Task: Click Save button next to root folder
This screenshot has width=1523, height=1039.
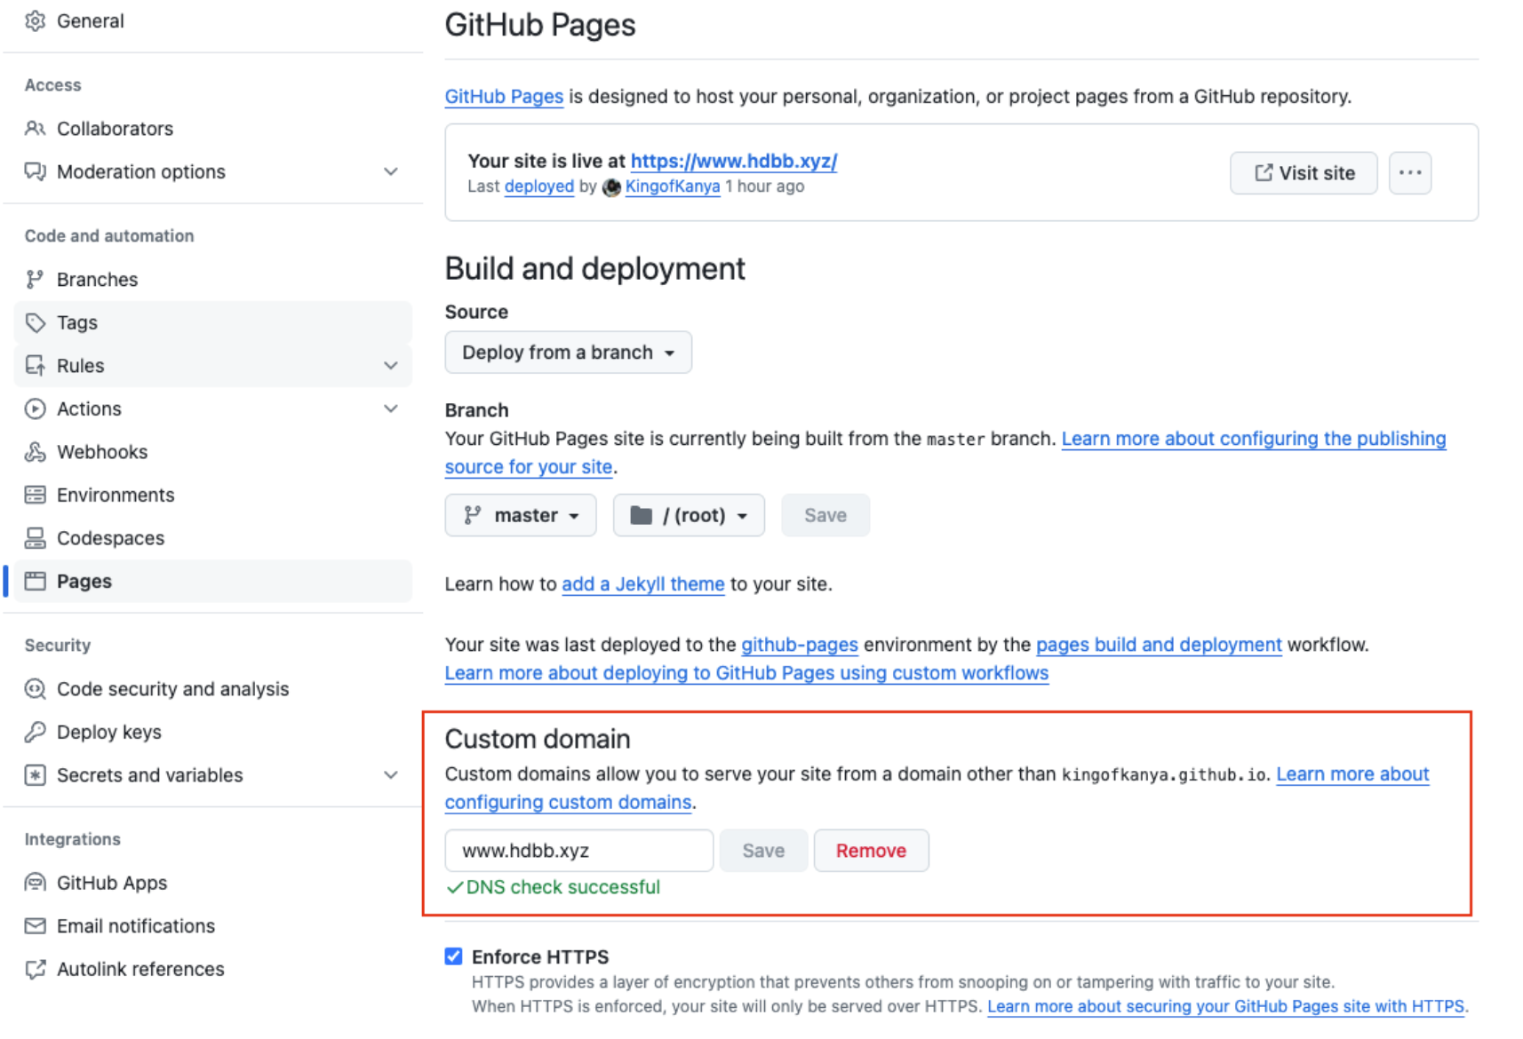Action: pos(825,515)
